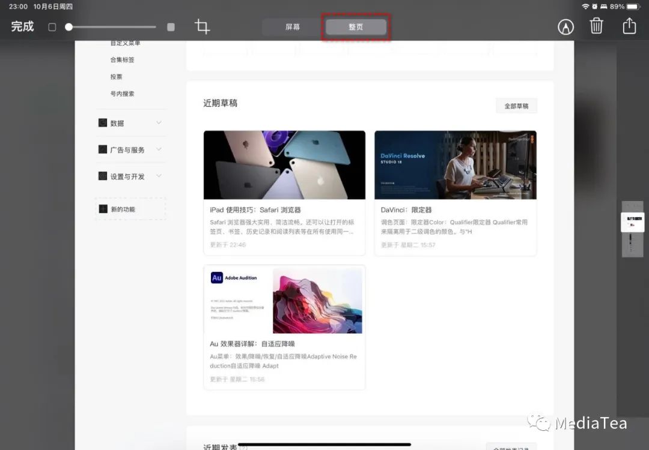Click the 广告与服务 icon in the sidebar

click(103, 149)
